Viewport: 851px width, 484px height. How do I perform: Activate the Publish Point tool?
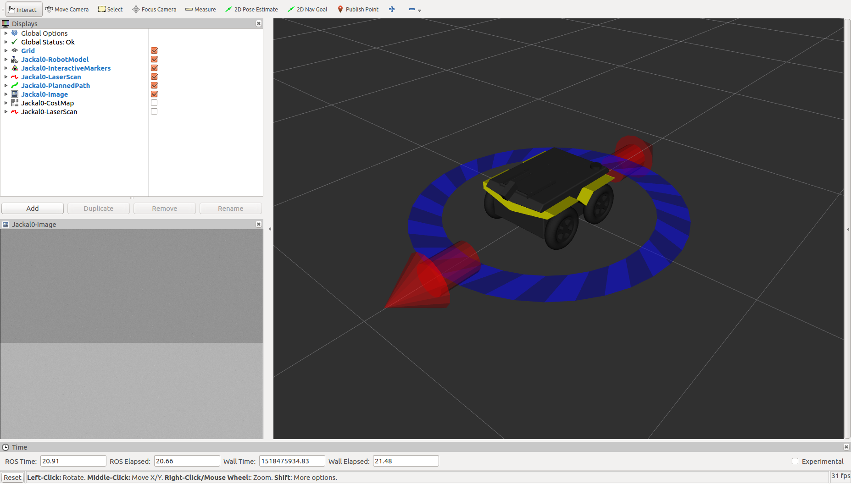point(358,9)
